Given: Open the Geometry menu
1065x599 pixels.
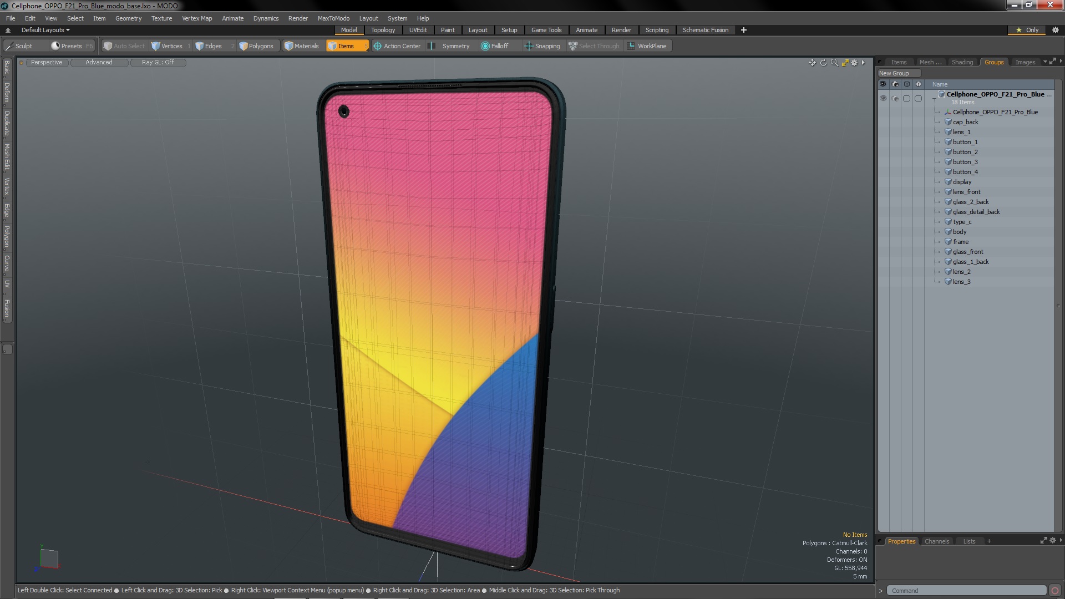Looking at the screenshot, I should (x=128, y=18).
